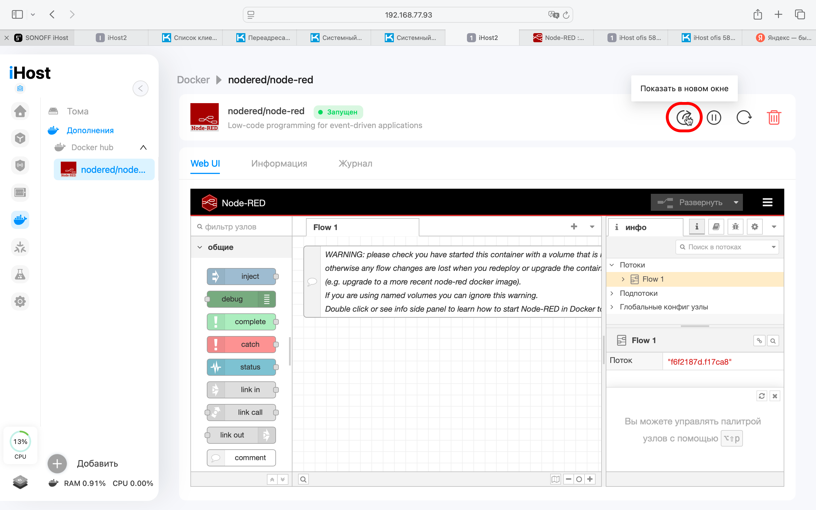
Task: Toggle the navigator map view icon
Action: (555, 479)
